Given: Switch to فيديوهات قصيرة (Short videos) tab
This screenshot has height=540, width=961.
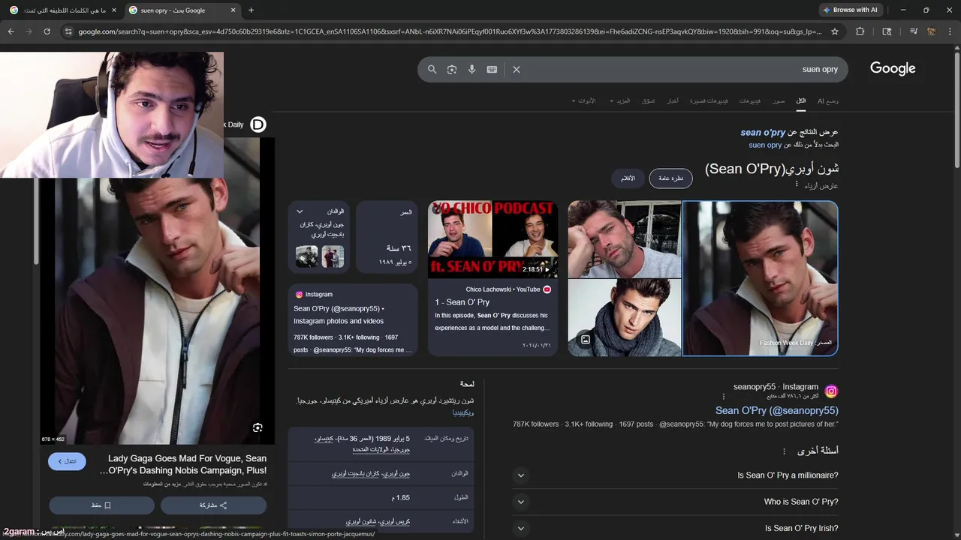Looking at the screenshot, I should 709,100.
